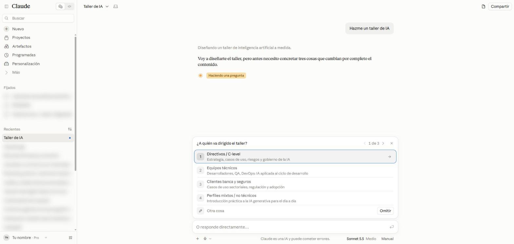This screenshot has height=244, width=514.
Task: Click the plus attach icon below input
Action: click(x=197, y=239)
